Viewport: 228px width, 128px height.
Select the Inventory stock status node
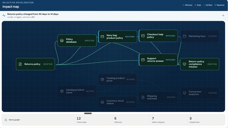118,102
